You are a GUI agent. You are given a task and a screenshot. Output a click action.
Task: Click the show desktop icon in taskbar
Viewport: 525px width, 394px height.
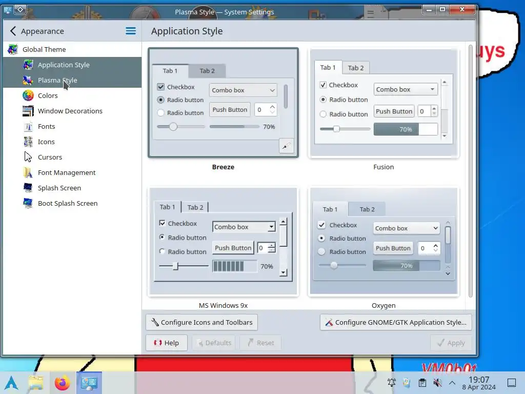click(512, 383)
